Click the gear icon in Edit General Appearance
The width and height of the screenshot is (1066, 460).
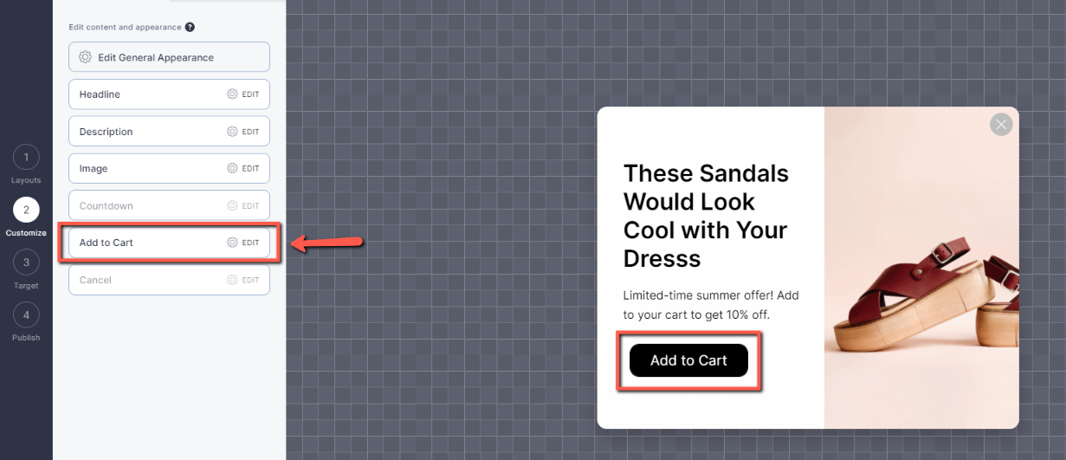(85, 57)
